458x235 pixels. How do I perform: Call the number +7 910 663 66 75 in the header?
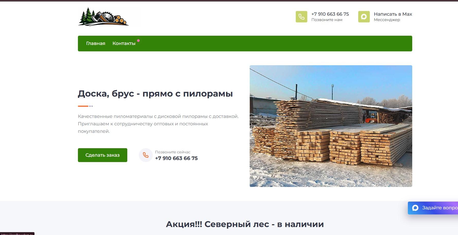[x=330, y=14]
